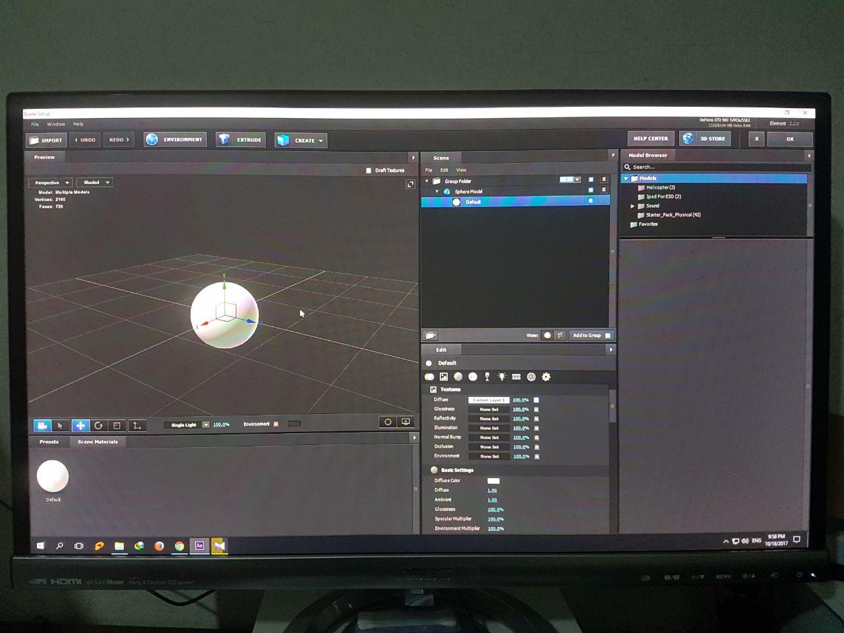This screenshot has width=844, height=633.
Task: Toggle the Glossiness texture checkbox
Action: pos(536,409)
